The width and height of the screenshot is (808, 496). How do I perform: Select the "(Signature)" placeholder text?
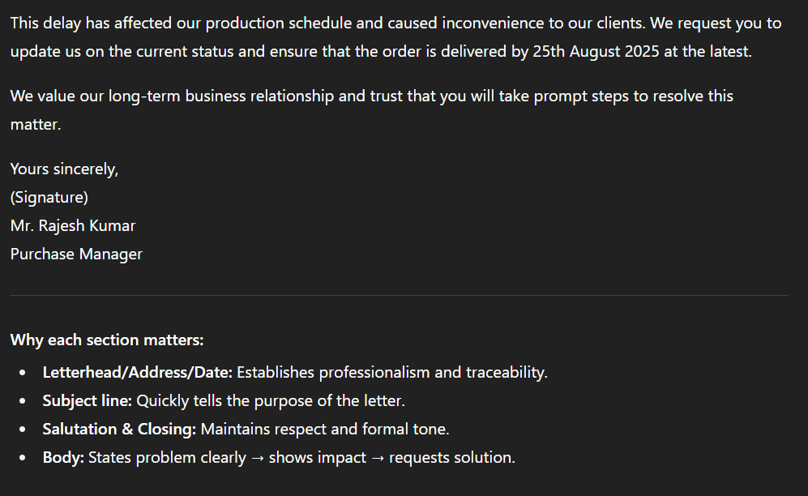click(x=49, y=197)
